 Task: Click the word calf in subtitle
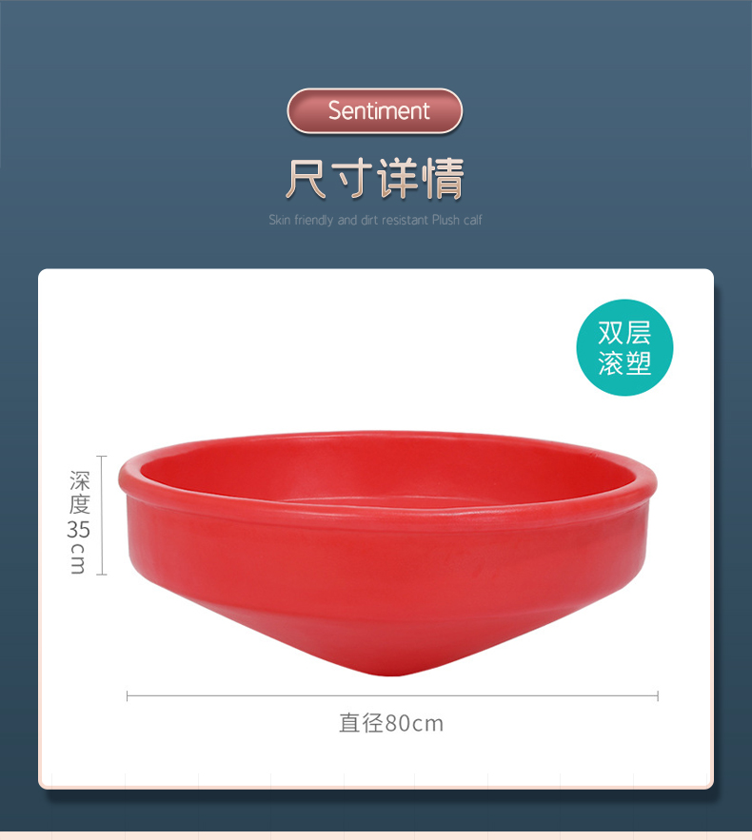pyautogui.click(x=472, y=220)
